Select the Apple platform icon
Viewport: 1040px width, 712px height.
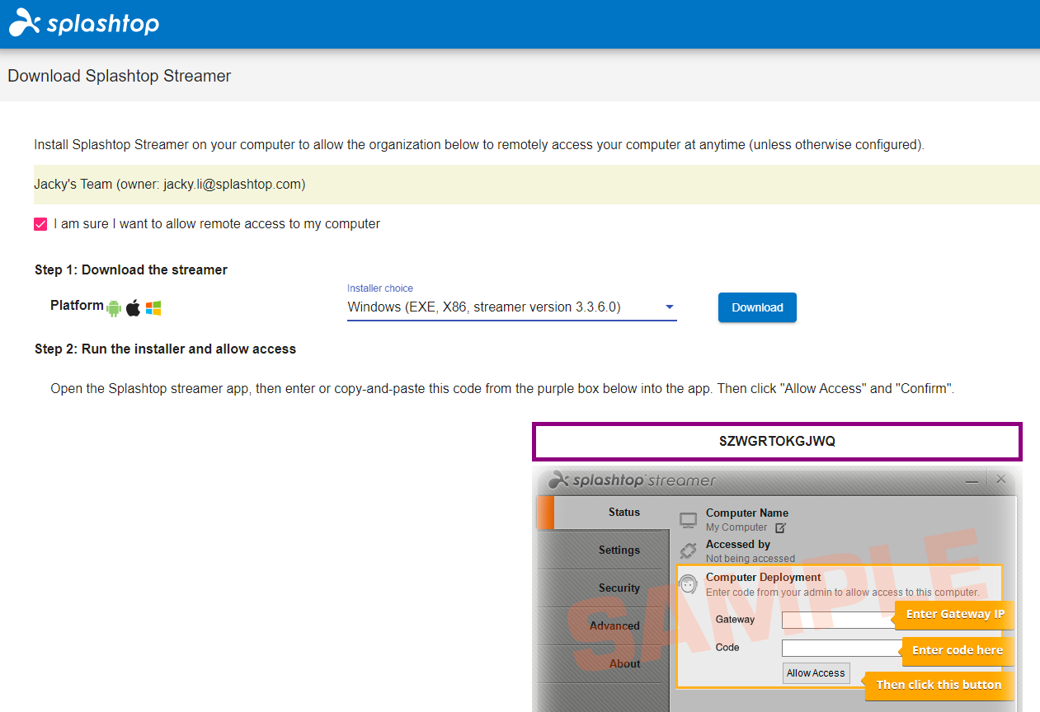tap(133, 306)
